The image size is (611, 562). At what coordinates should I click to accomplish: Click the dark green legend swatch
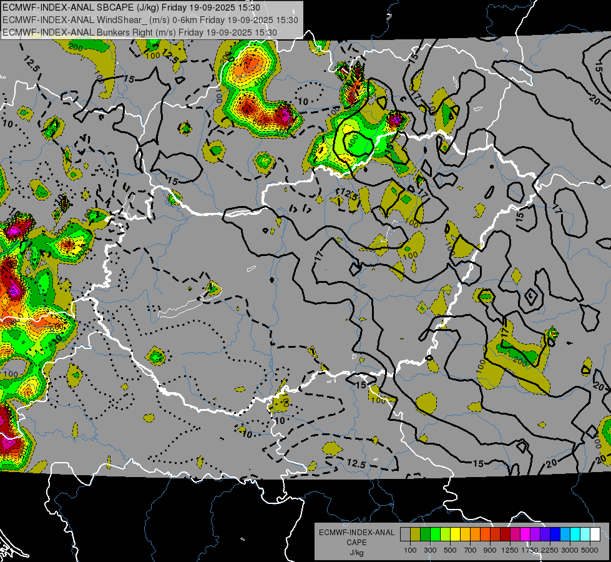click(425, 535)
